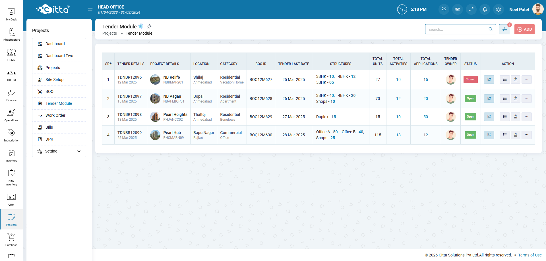Toggle the hamburger menu beside logo
Viewport: 546px width, 261px height.
coord(90,10)
